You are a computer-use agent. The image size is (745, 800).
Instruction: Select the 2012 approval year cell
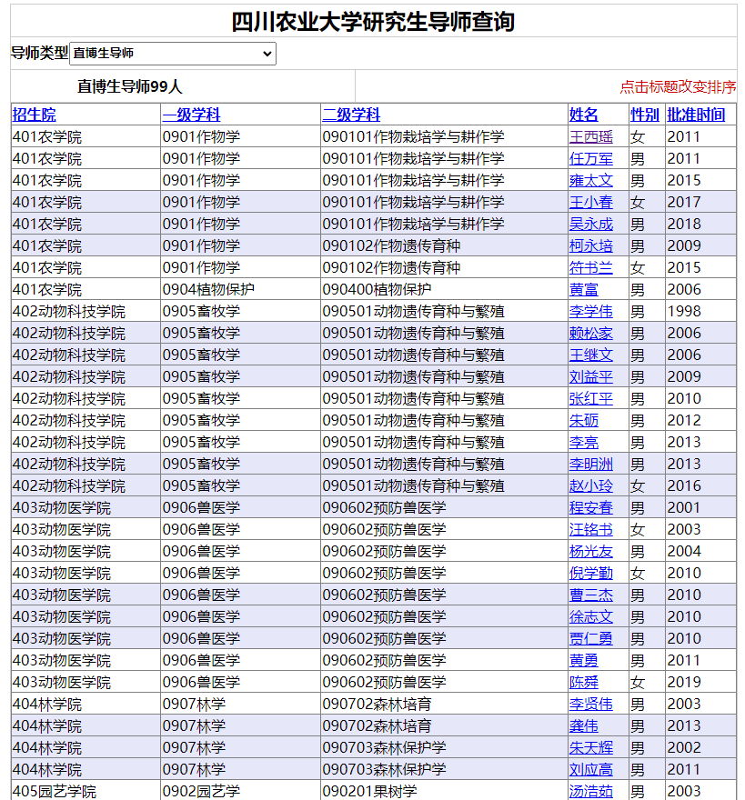click(700, 420)
